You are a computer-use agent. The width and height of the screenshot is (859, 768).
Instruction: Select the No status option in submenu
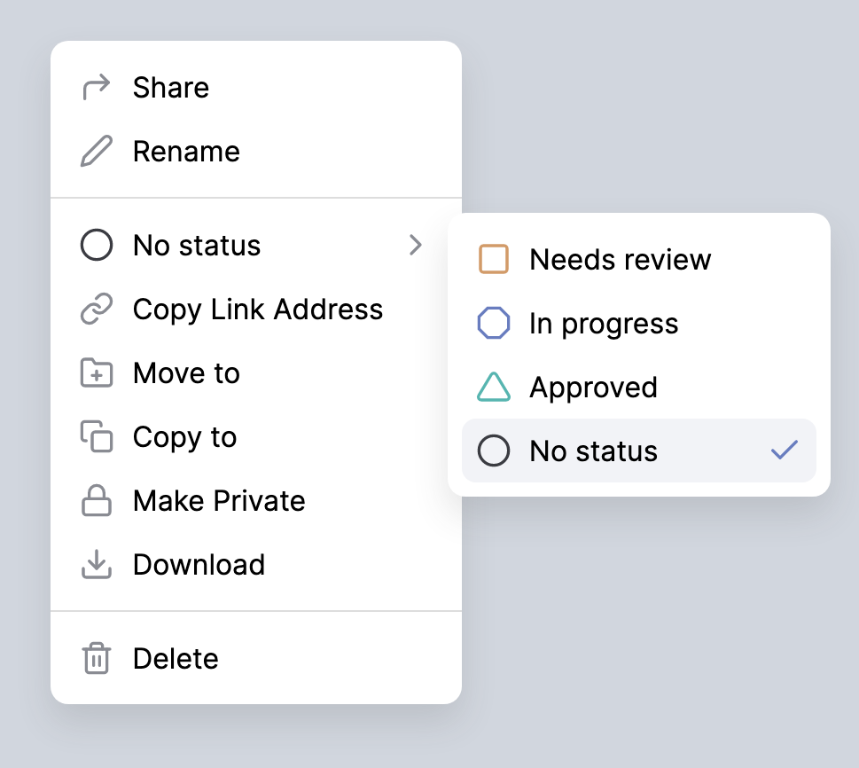tap(639, 451)
